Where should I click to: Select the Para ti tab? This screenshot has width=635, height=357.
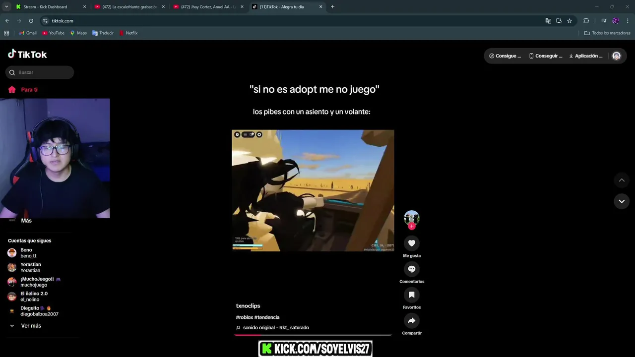pyautogui.click(x=23, y=90)
